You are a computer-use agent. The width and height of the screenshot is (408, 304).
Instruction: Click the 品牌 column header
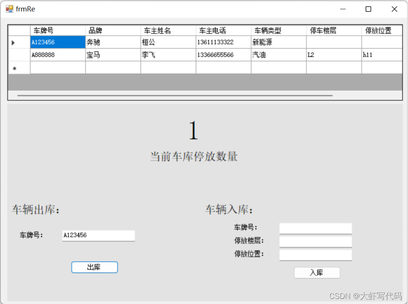[113, 30]
